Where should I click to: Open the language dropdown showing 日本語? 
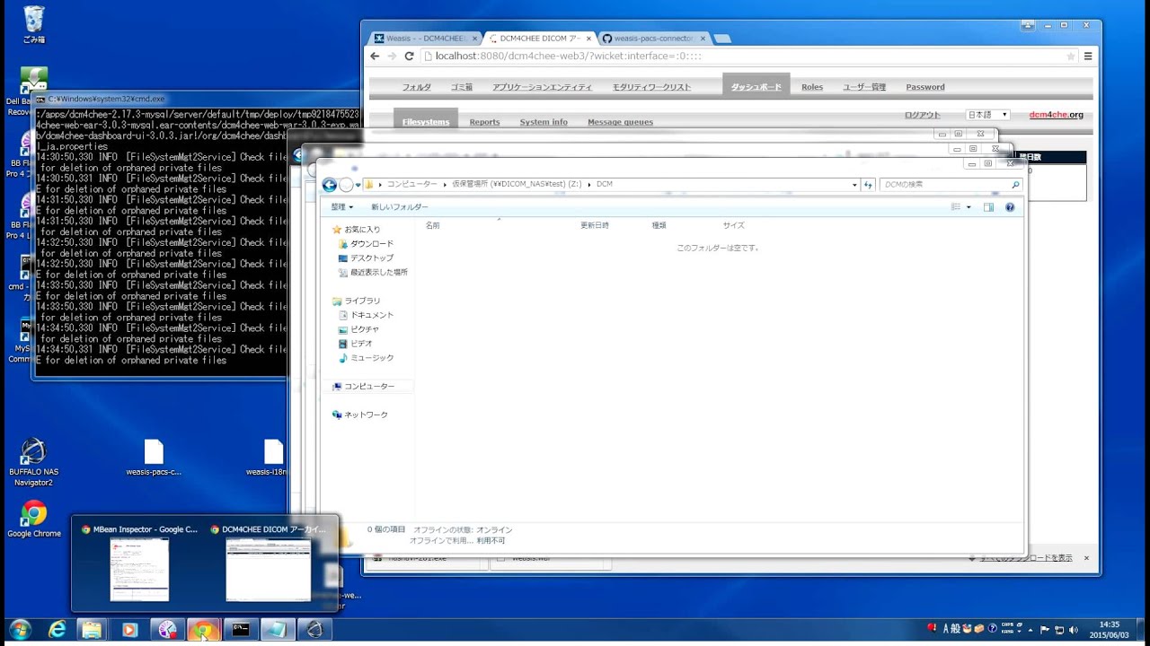[987, 115]
